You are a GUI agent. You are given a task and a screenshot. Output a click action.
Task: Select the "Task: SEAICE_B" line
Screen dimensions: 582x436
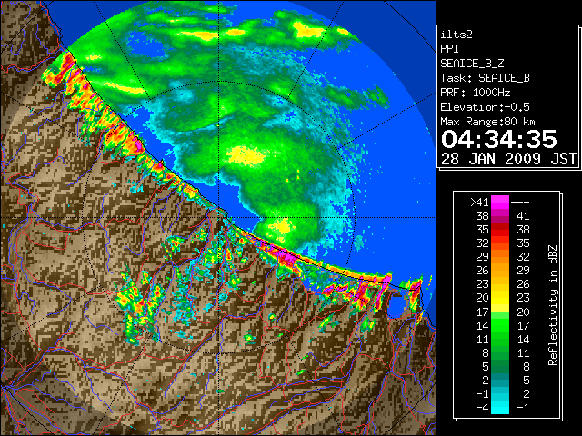tap(485, 78)
